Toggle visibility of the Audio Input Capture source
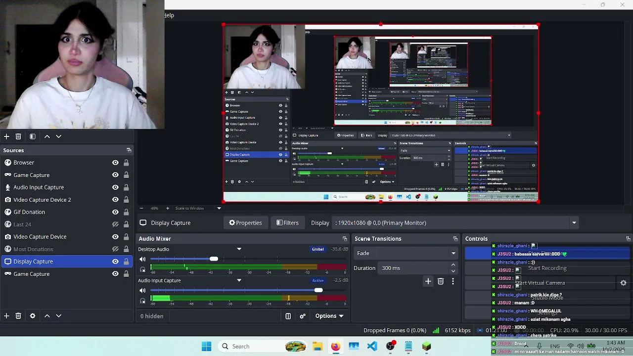 [x=115, y=187]
